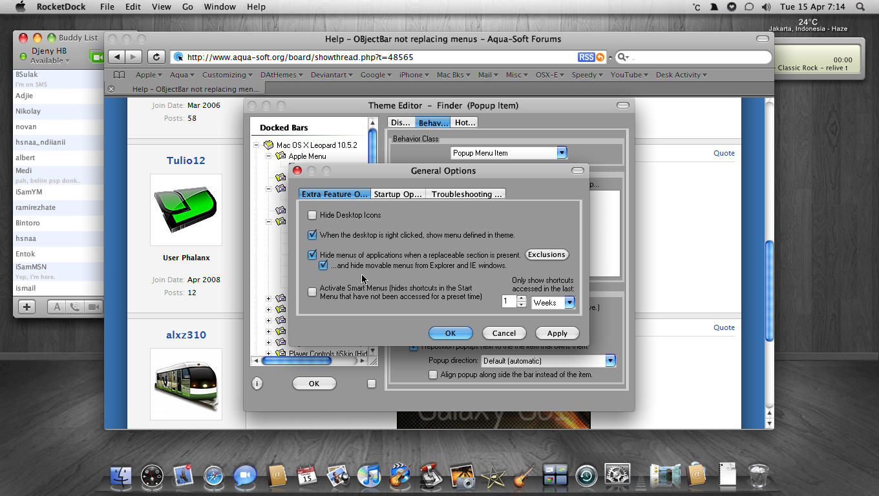Go back in the Safari window

117,57
